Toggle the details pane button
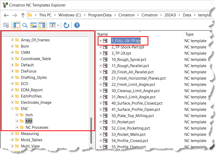 pyautogui.click(x=42, y=25)
